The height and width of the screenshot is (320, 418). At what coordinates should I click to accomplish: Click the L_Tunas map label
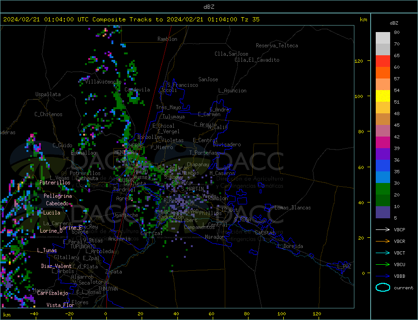click(x=47, y=250)
